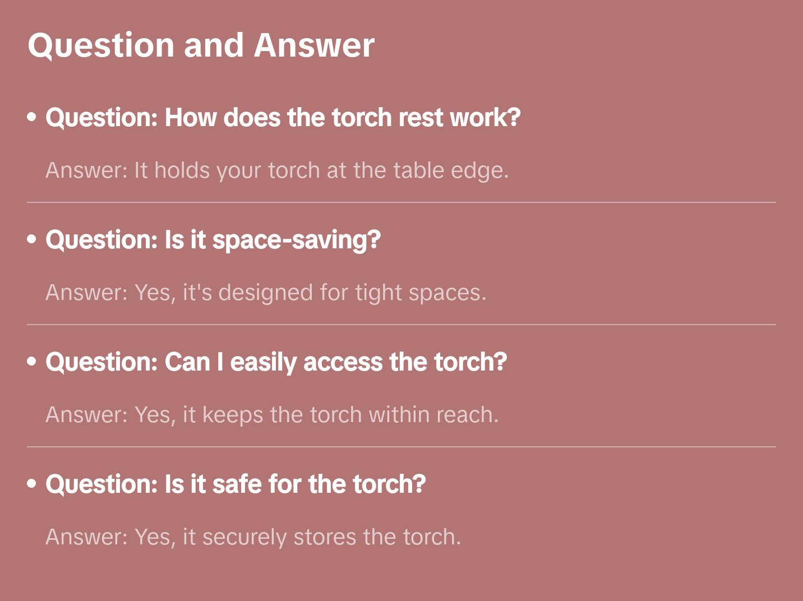Screen dimensions: 803x601
Task: Click the "Question:" label before "Is it space-saving?"
Action: pyautogui.click(x=101, y=240)
